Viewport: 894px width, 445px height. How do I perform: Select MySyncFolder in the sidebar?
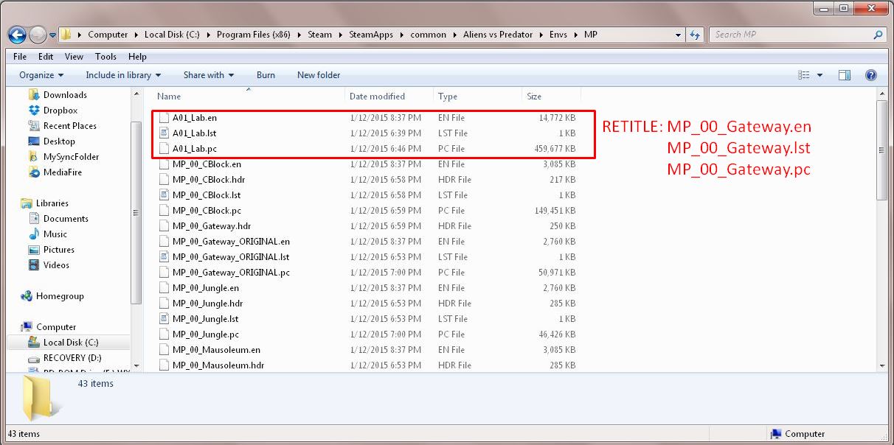[x=71, y=157]
